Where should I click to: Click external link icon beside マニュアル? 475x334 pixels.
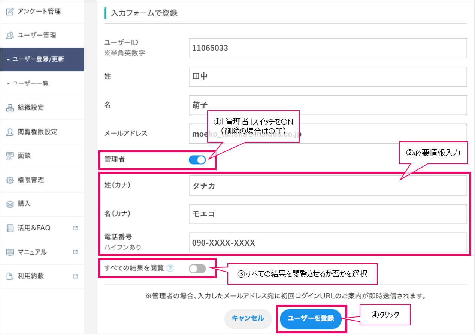(x=75, y=252)
